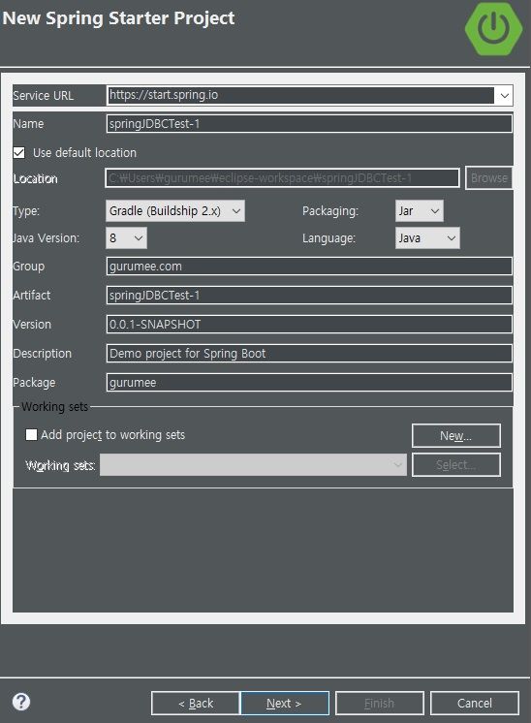This screenshot has height=723, width=531.
Task: Click the Location path field
Action: pos(283,178)
